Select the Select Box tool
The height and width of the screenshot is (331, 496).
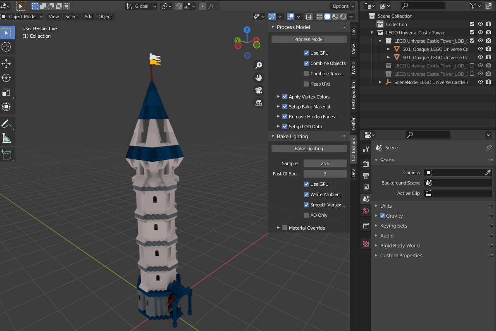click(7, 33)
